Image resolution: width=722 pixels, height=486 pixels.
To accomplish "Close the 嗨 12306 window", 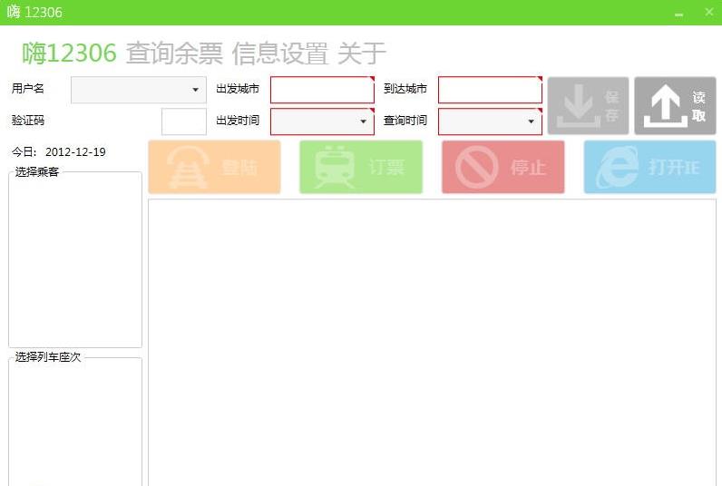I will tap(708, 13).
